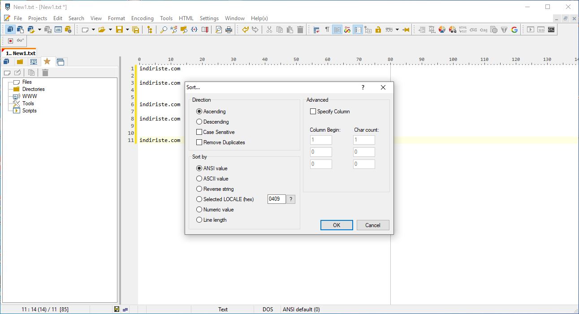Click the ? help button in Sort title bar
Viewport: 579px width, 314px height.
point(363,87)
